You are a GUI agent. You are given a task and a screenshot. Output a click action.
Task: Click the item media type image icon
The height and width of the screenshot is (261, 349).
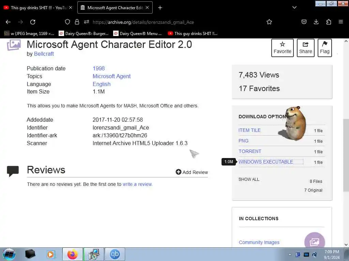click(14, 45)
